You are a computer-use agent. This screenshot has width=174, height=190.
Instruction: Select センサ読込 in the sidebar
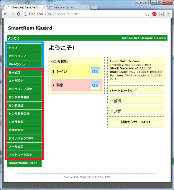coord(24,106)
